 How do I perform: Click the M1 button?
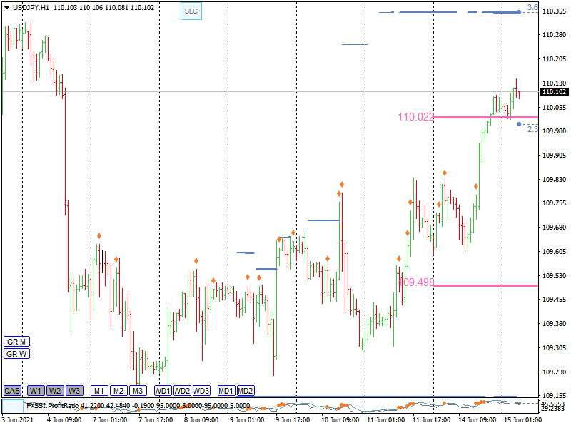click(99, 391)
